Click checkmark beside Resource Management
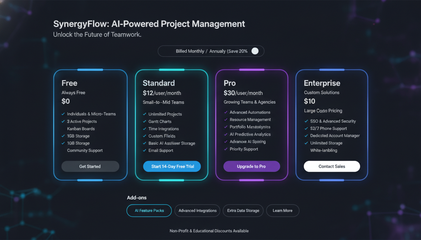This screenshot has height=240, width=421. (226, 119)
